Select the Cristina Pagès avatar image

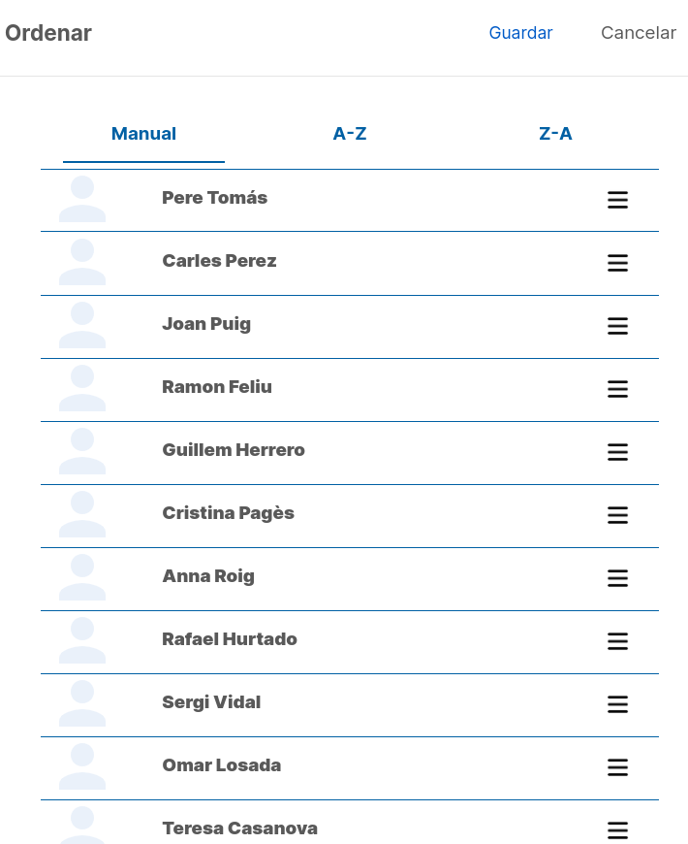(x=82, y=514)
